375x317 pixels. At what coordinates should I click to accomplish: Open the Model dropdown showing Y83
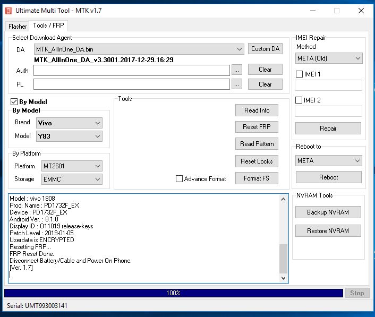click(x=69, y=136)
